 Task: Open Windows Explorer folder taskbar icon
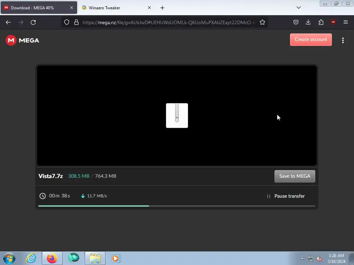coord(95,258)
